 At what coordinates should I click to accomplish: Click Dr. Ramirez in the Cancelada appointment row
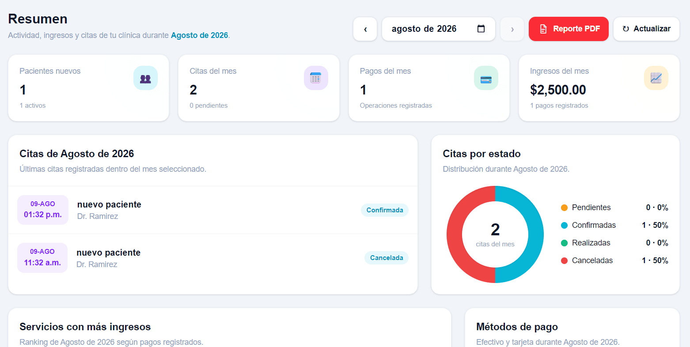(97, 264)
